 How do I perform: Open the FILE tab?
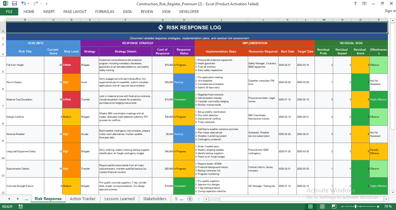point(9,11)
